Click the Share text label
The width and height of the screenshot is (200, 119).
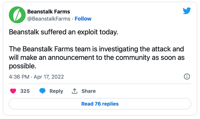(x=89, y=91)
